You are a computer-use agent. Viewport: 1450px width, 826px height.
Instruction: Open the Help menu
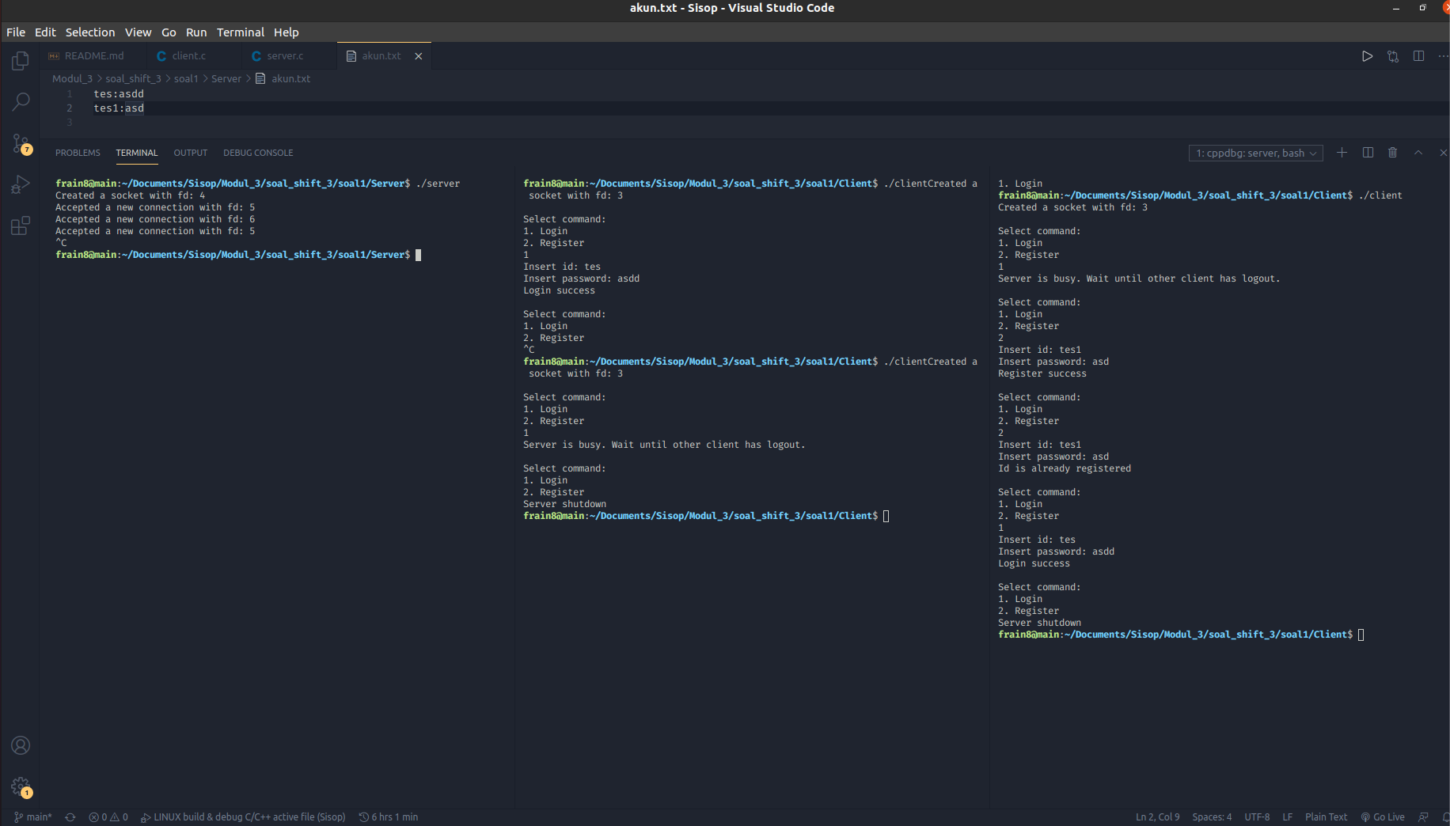[x=287, y=32]
